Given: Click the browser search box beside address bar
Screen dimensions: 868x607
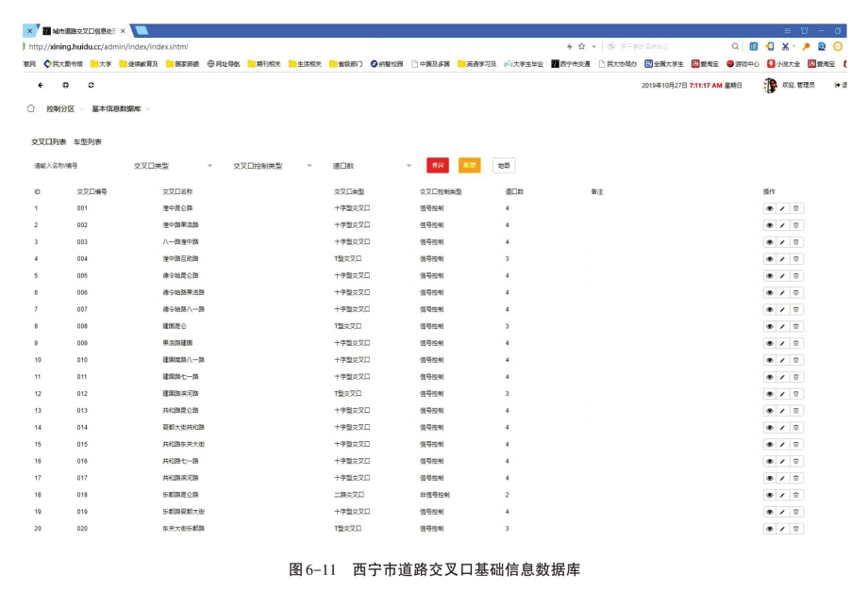Looking at the screenshot, I should click(x=667, y=46).
